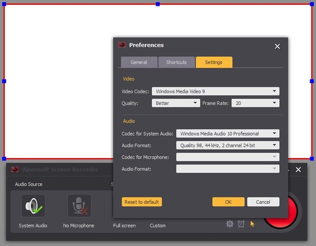
Task: Select the Custom recording area option
Action: pos(157,225)
